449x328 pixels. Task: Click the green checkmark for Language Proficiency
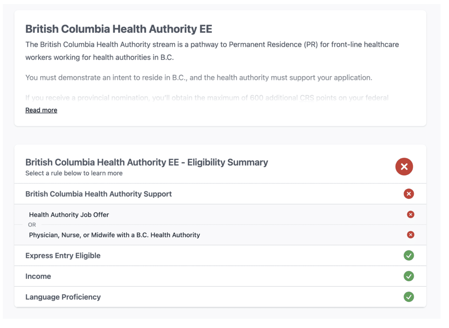pos(409,297)
